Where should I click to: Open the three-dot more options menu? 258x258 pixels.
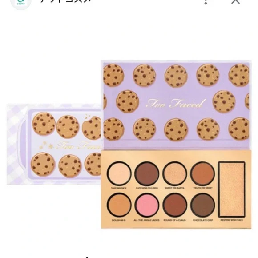[206, 2]
